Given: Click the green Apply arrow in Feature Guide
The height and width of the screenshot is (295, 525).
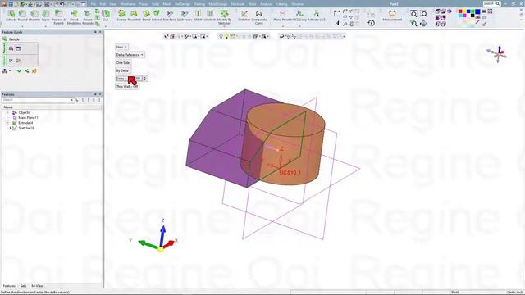Looking at the screenshot, I should pyautogui.click(x=26, y=71).
